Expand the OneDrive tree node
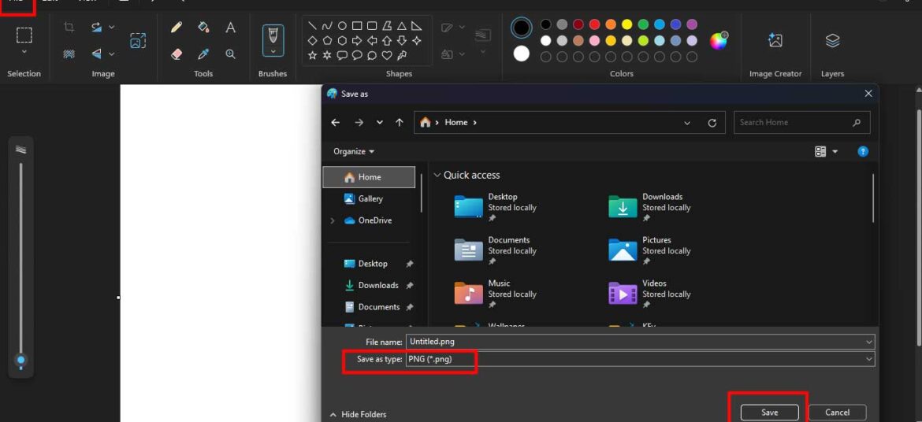The height and width of the screenshot is (422, 922). (333, 220)
